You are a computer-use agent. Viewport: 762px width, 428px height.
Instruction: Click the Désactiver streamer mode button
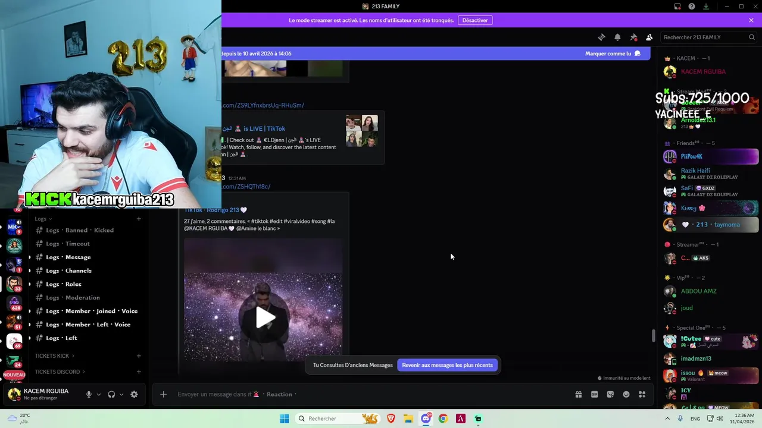(475, 20)
